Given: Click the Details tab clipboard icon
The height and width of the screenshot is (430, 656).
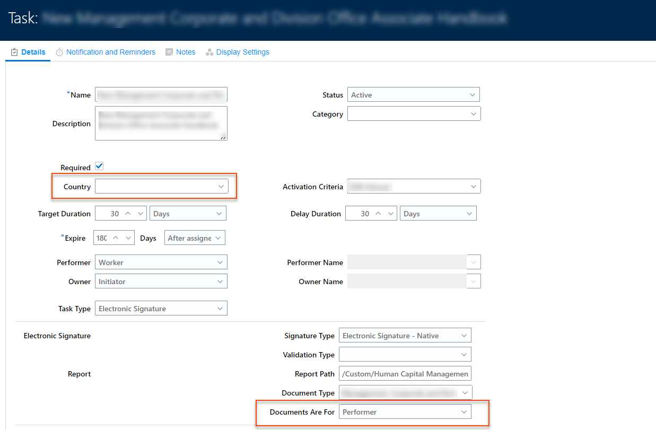Looking at the screenshot, I should point(14,51).
